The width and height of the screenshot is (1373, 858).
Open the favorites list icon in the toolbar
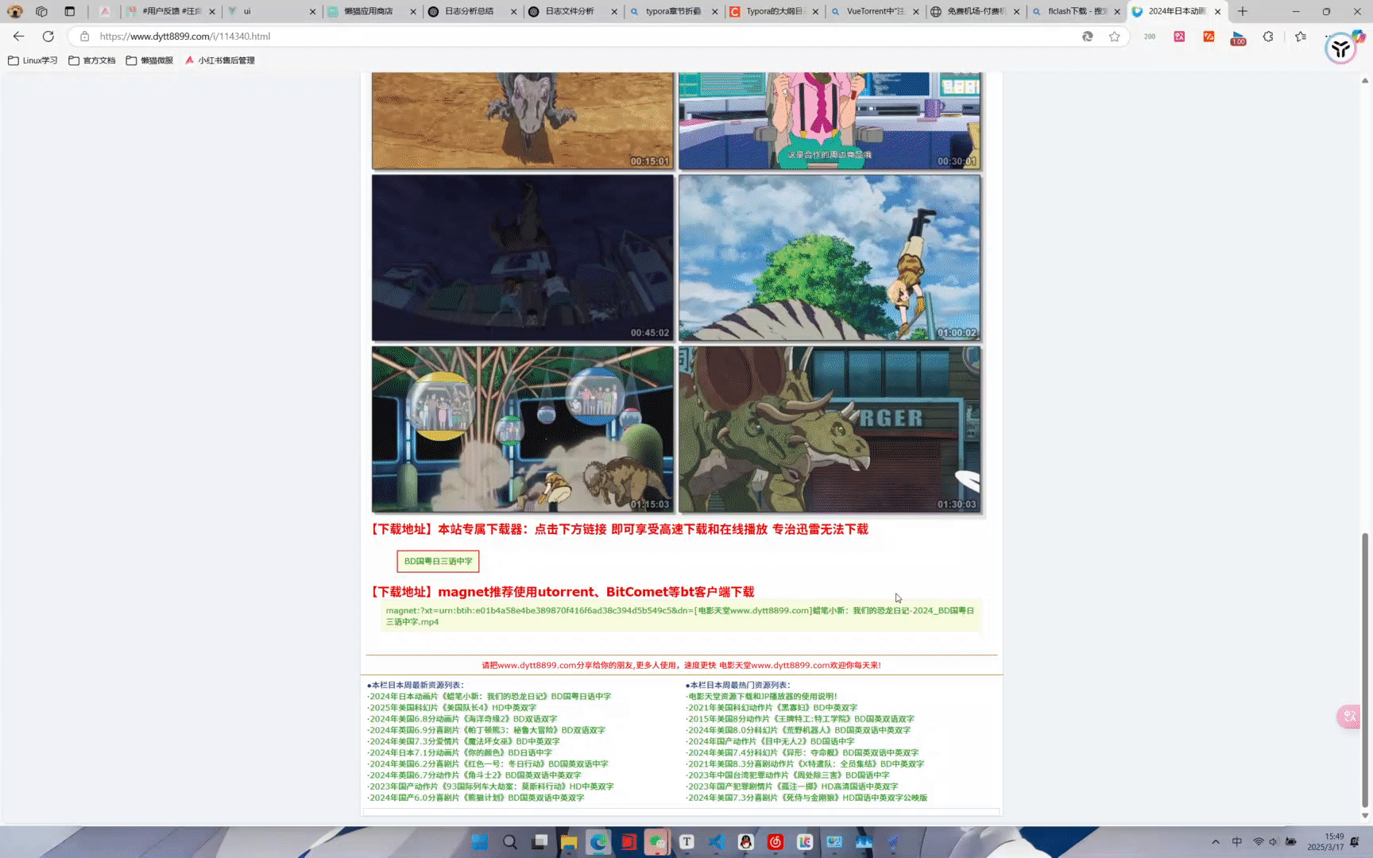click(x=1301, y=37)
